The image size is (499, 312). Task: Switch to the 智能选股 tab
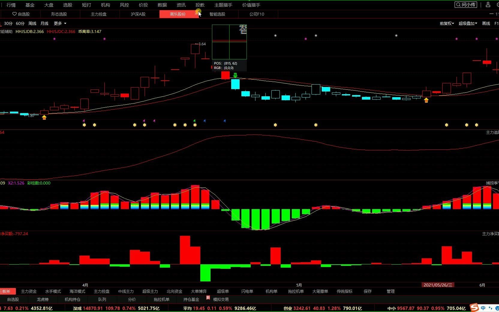click(x=217, y=14)
